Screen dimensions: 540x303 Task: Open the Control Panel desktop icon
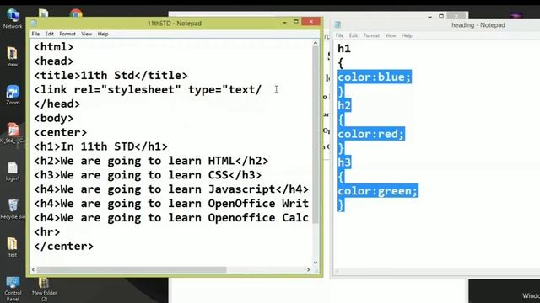pyautogui.click(x=13, y=289)
